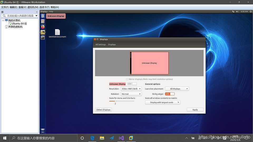The height and width of the screenshot is (142, 253).
Task: Click the battery icon in system tray
Action: pyautogui.click(x=193, y=138)
